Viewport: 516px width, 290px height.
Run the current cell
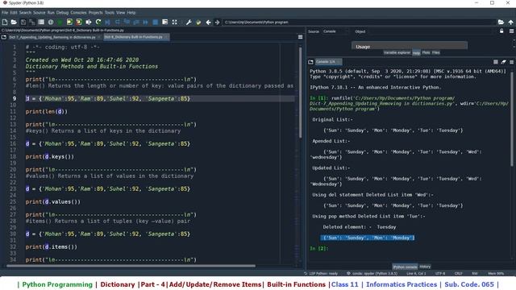(x=69, y=22)
